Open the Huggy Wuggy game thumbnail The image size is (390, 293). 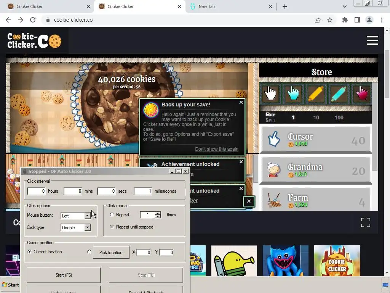[x=286, y=261]
